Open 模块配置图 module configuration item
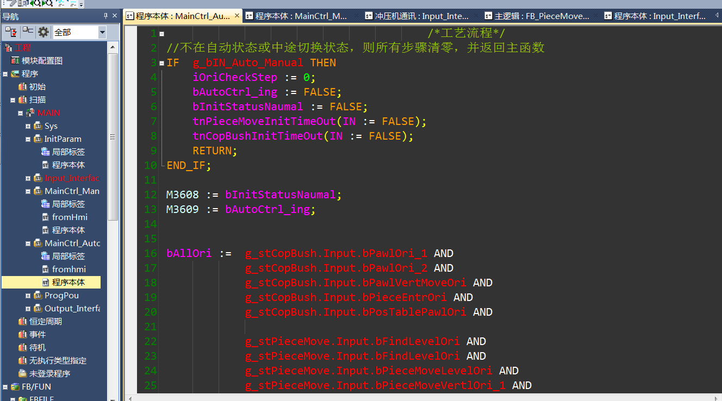Viewport: 722px width, 401px height. (42, 61)
